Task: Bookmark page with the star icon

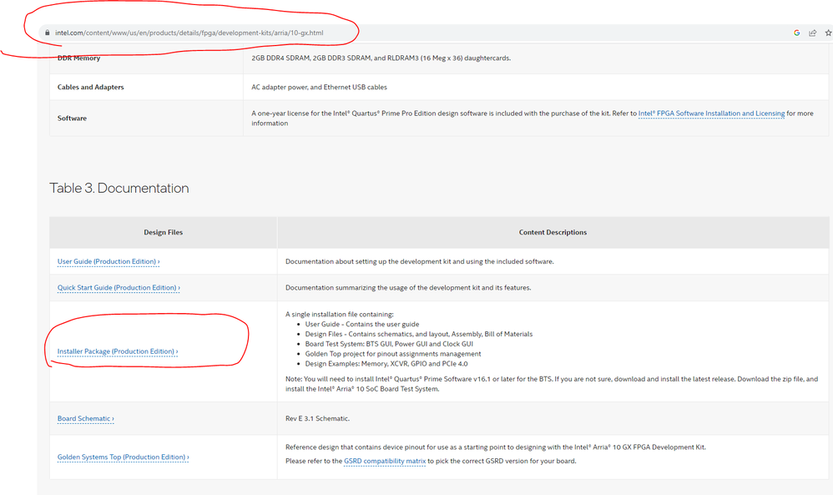Action: (828, 33)
